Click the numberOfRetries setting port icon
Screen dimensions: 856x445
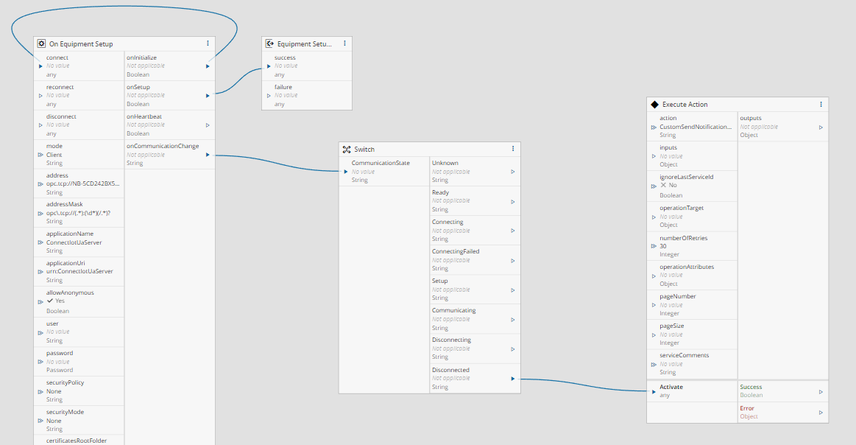[x=654, y=246]
